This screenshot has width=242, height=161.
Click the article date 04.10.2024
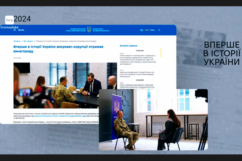[17, 58]
